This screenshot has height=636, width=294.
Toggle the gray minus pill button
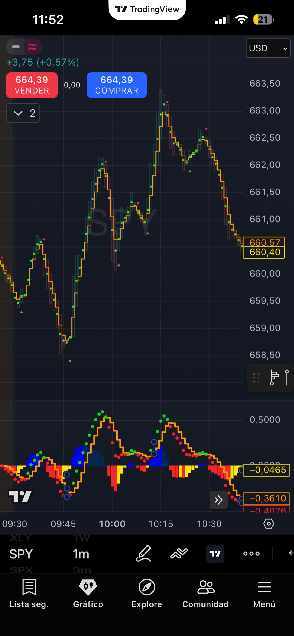[16, 47]
